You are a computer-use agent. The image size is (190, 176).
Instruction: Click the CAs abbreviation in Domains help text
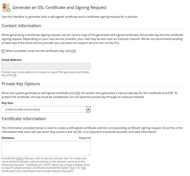coord(61,165)
